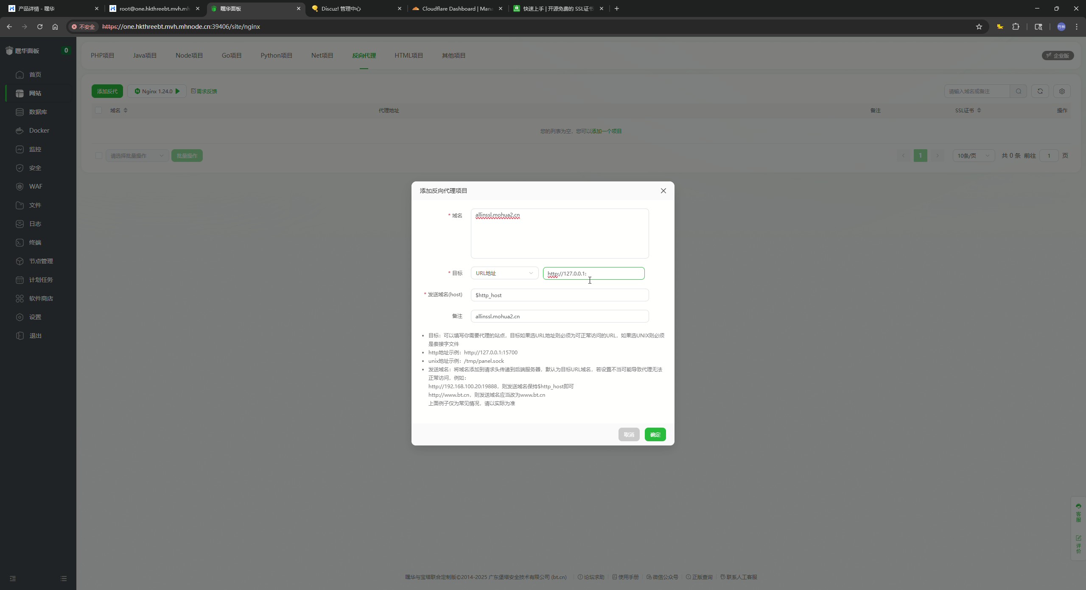Screen dimensions: 1086x590
Task: Open the 10条/页 page size dropdown
Action: tap(973, 156)
